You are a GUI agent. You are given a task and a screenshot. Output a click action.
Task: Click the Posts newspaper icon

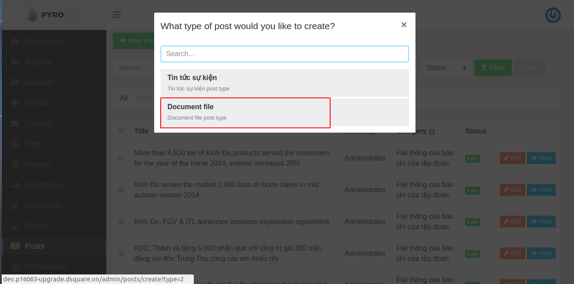(15, 246)
